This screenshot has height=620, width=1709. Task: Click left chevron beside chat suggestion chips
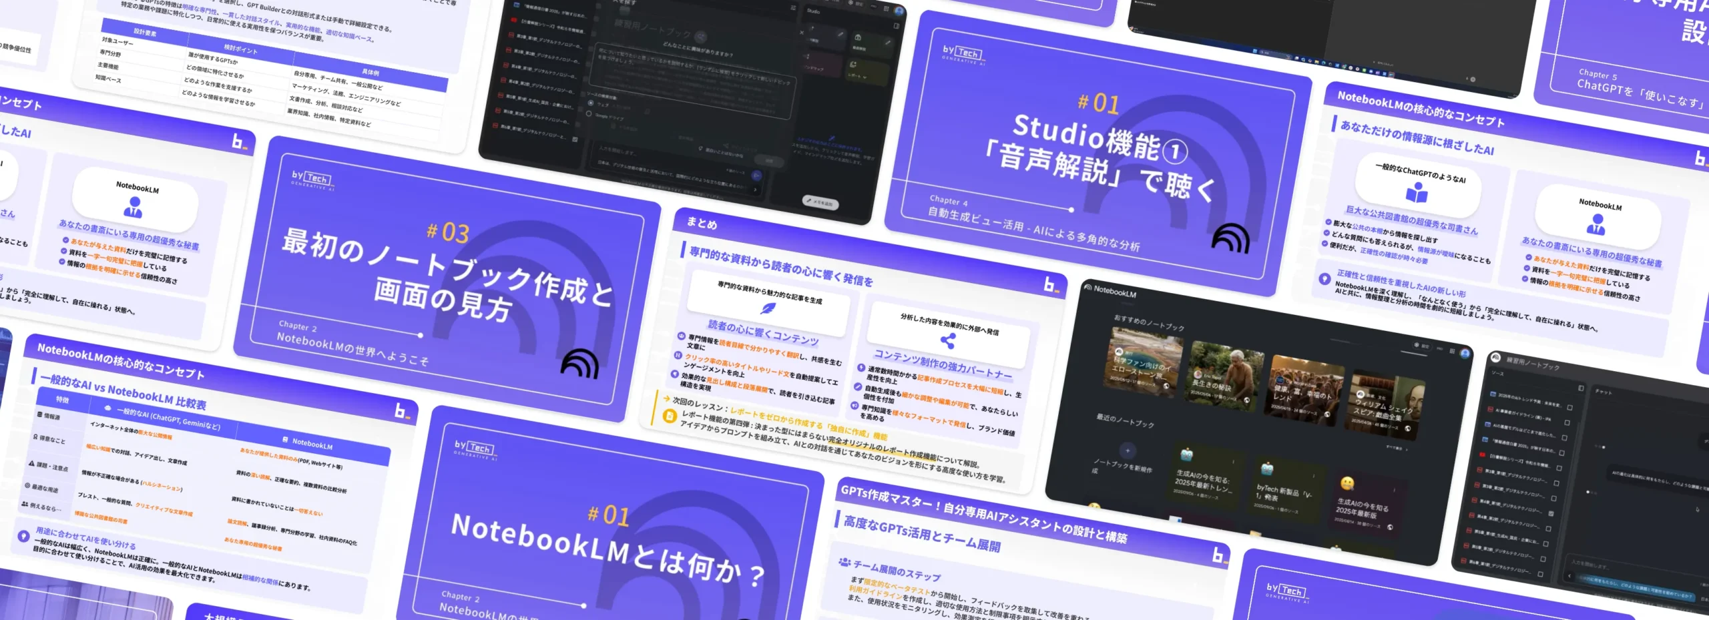tap(1569, 576)
